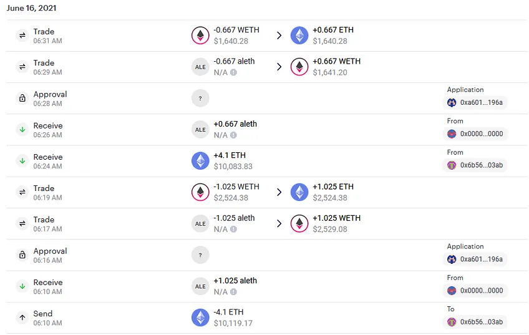Select the Send -4.1 ETH transaction row
The height and width of the screenshot is (335, 529).
click(267, 318)
